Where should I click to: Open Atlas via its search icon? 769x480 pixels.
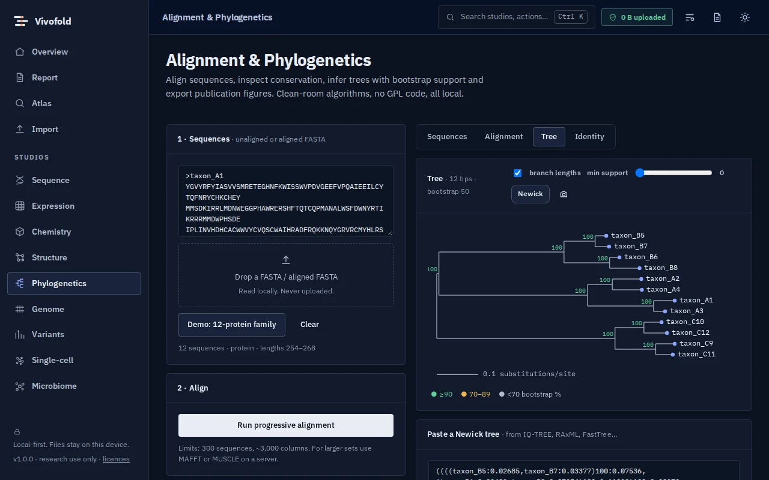20,103
